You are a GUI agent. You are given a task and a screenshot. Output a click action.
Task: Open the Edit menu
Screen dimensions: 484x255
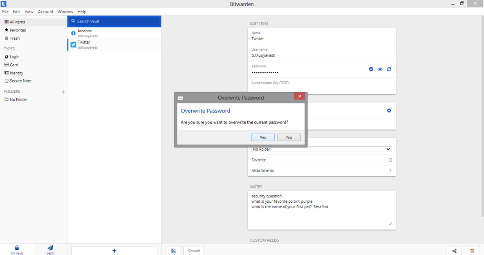tap(16, 11)
